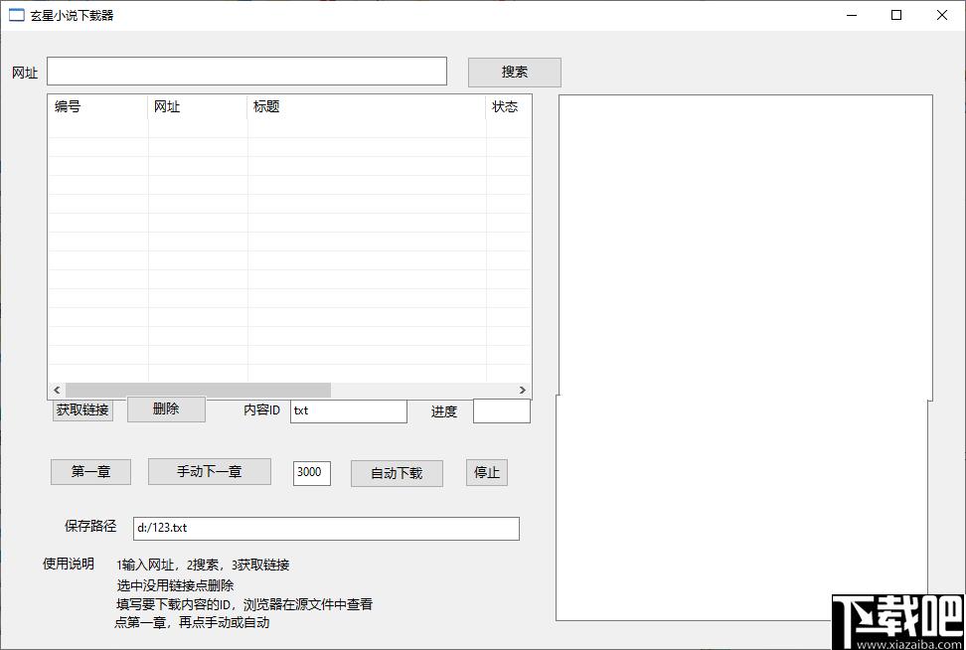Click the 停止 stop button
The height and width of the screenshot is (650, 966).
click(x=487, y=472)
